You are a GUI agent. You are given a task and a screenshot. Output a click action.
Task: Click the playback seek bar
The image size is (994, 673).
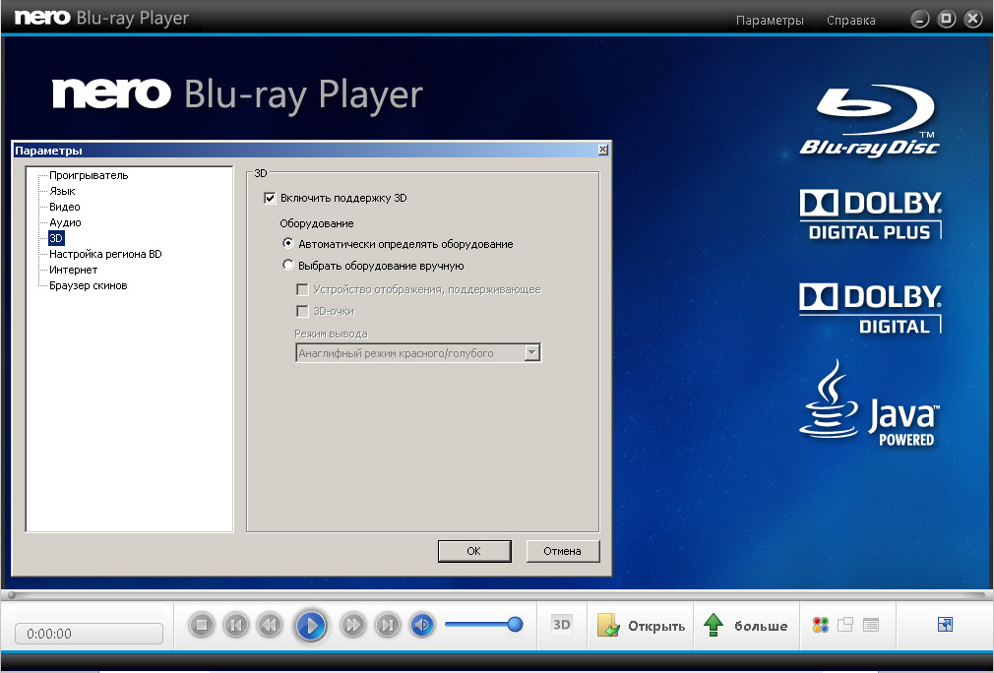tap(497, 595)
